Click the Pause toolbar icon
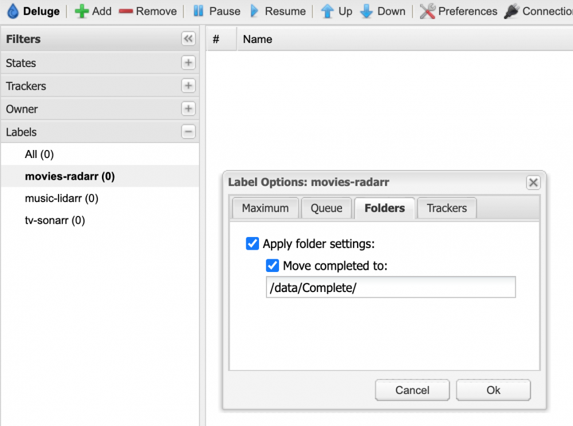Image resolution: width=573 pixels, height=426 pixels. (198, 11)
